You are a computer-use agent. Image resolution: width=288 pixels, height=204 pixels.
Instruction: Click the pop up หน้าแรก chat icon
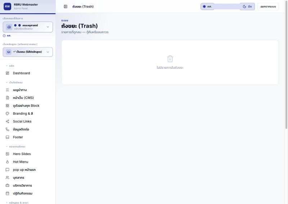(x=7, y=170)
